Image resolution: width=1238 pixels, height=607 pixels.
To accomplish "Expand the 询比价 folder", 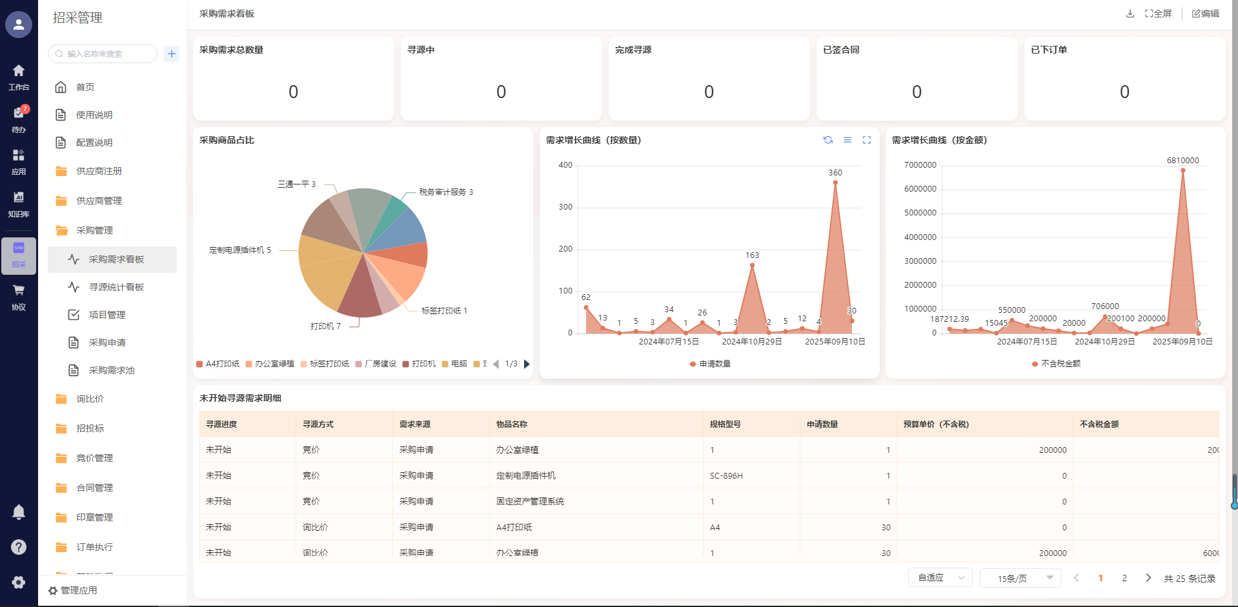I will coord(90,399).
